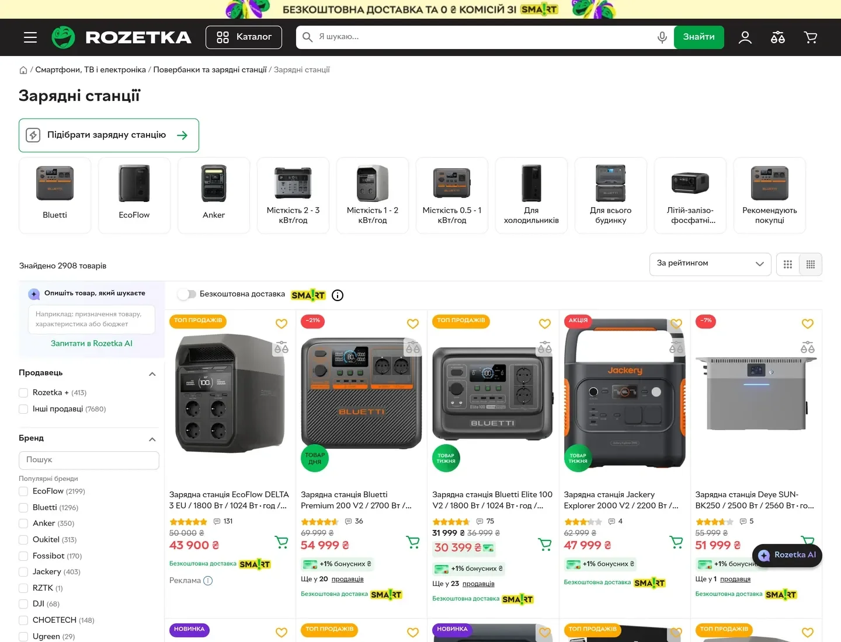
Task: Click the Rozetka smiley logo
Action: (63, 37)
